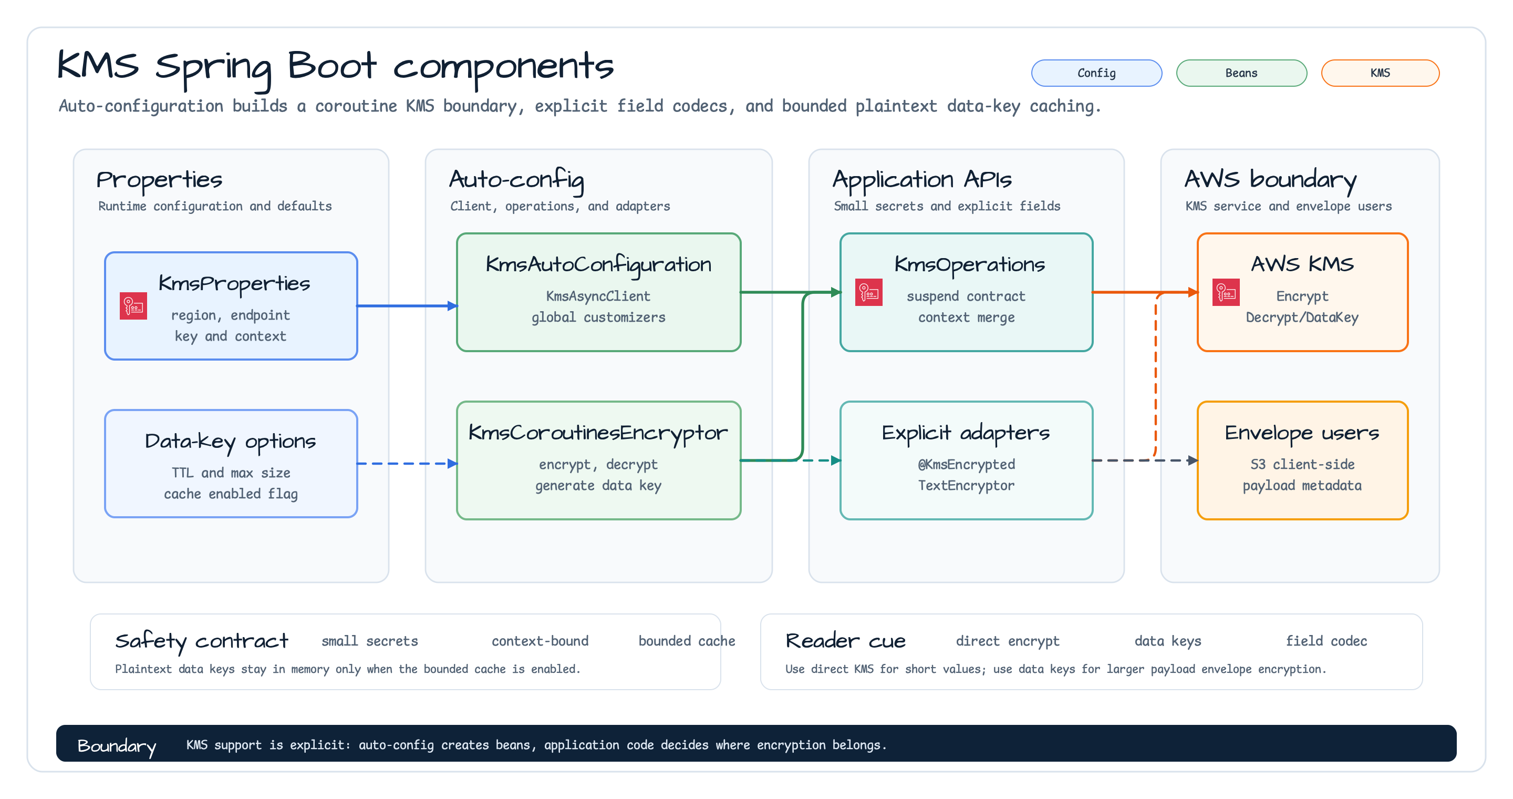Click 'TTL and max size' text
The image size is (1513, 799).
[x=231, y=473]
